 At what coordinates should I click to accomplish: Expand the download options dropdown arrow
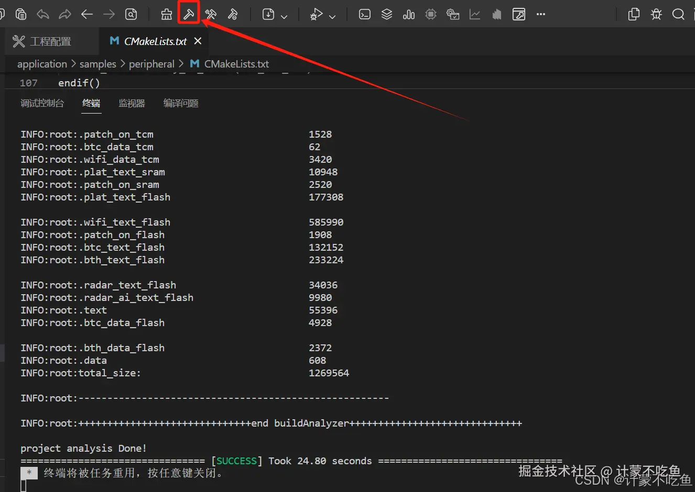(x=284, y=16)
